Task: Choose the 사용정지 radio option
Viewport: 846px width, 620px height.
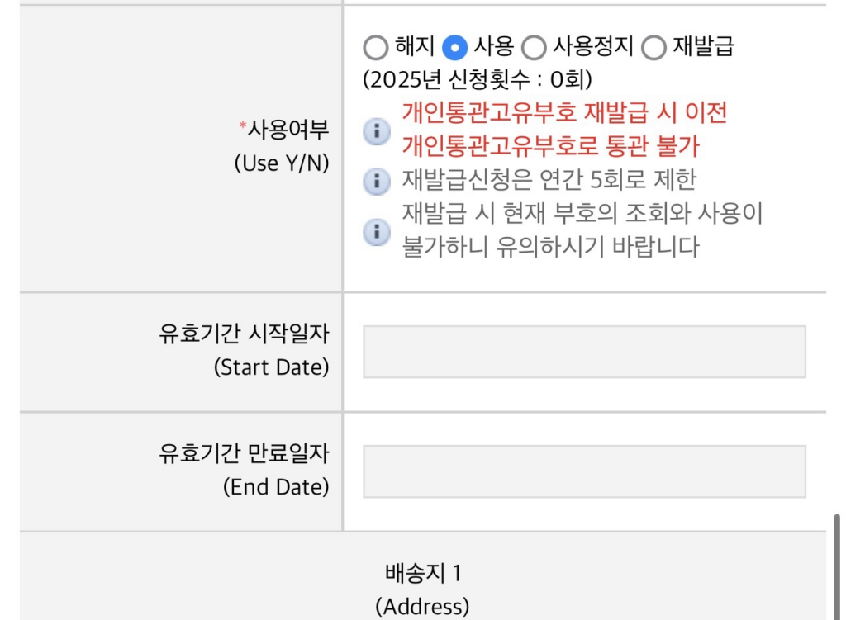Action: pos(534,48)
